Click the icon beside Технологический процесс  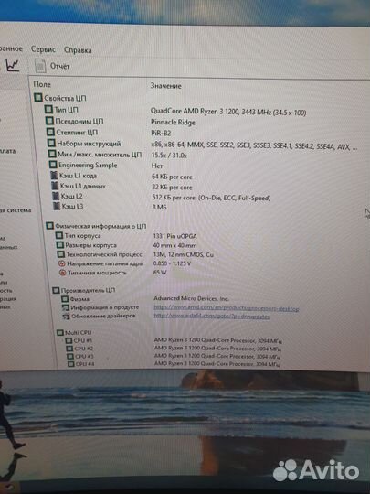61,254
